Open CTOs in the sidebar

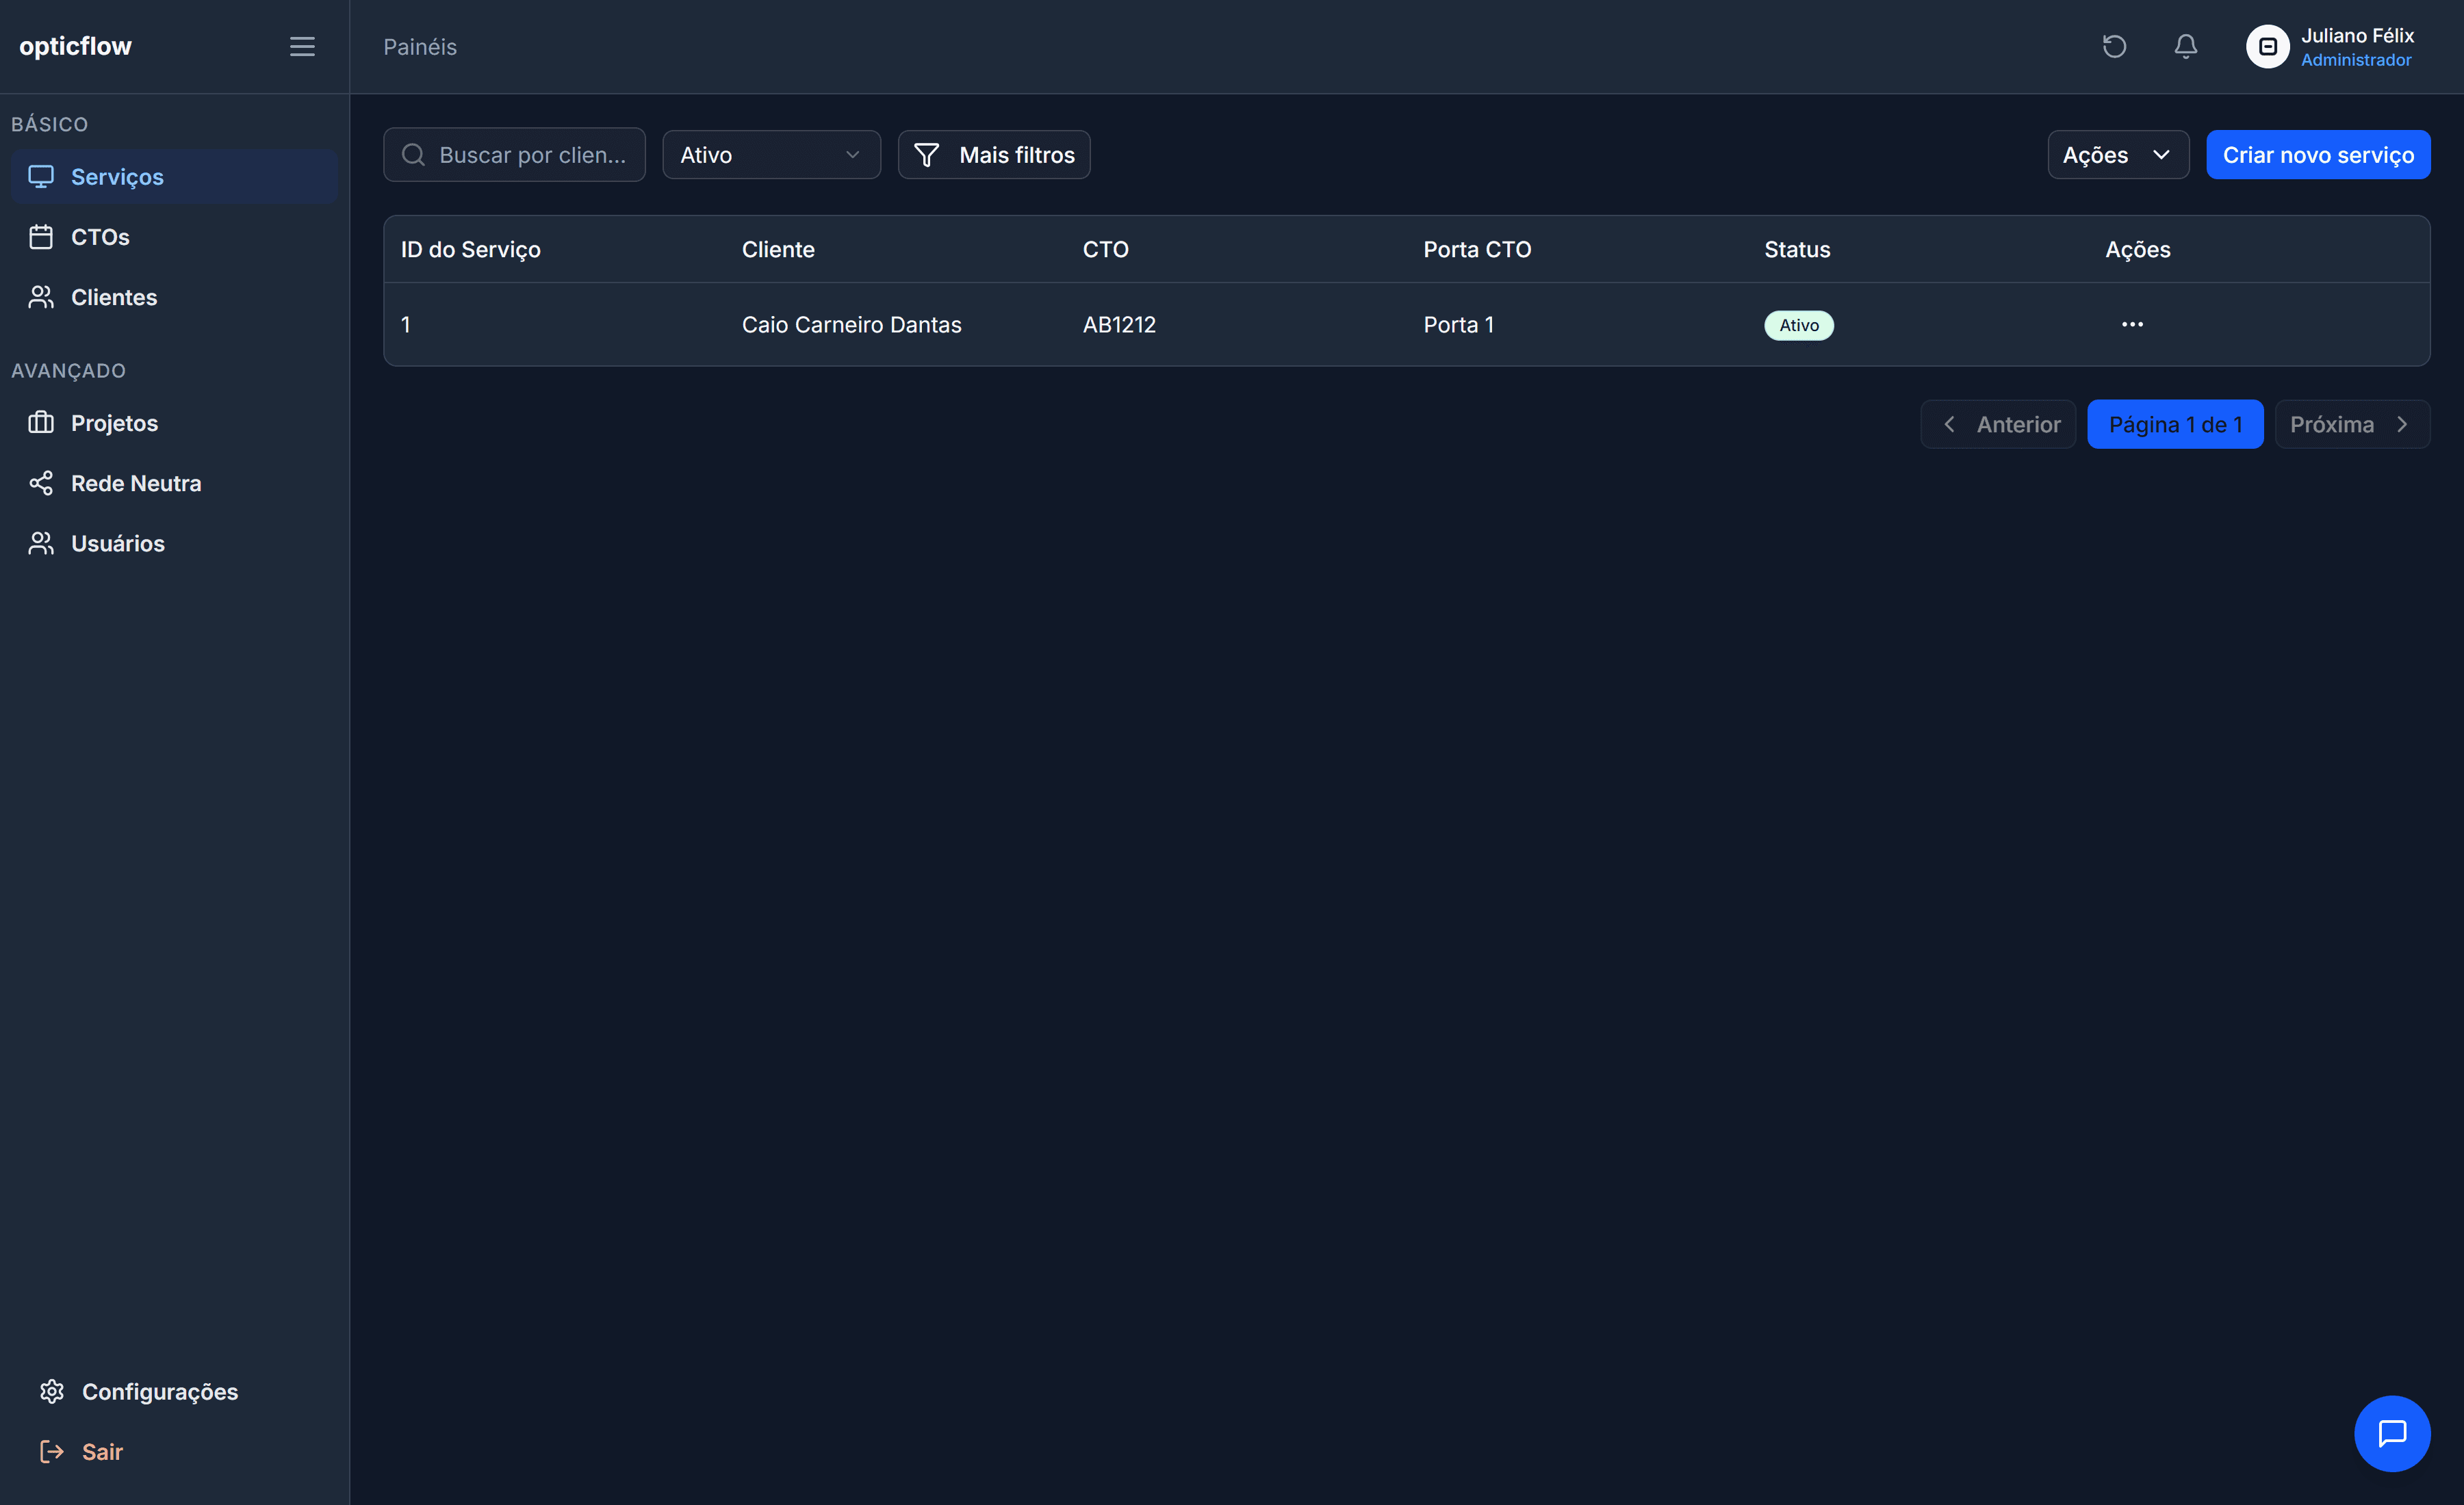click(x=100, y=237)
